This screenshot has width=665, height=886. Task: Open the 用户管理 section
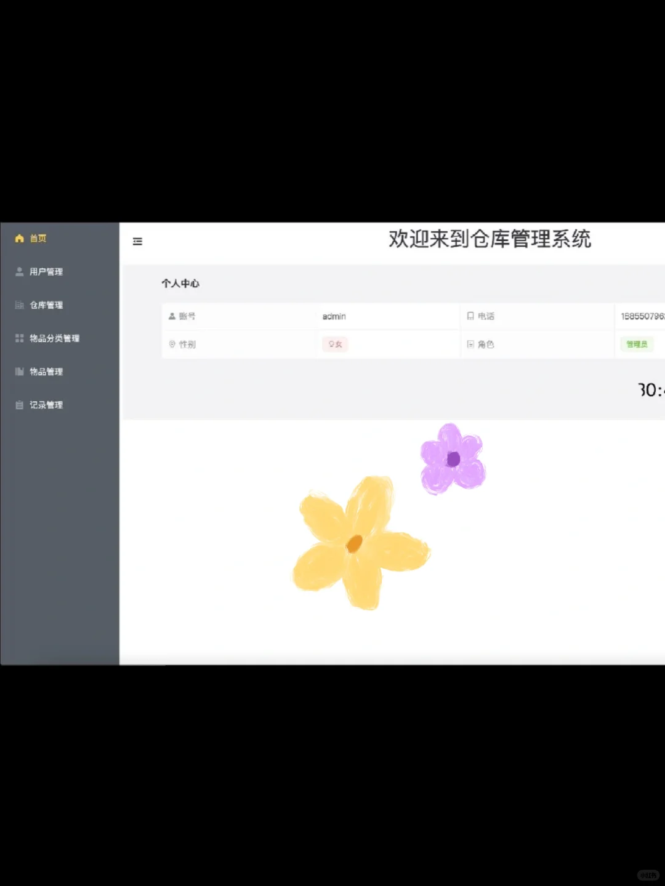click(x=46, y=271)
